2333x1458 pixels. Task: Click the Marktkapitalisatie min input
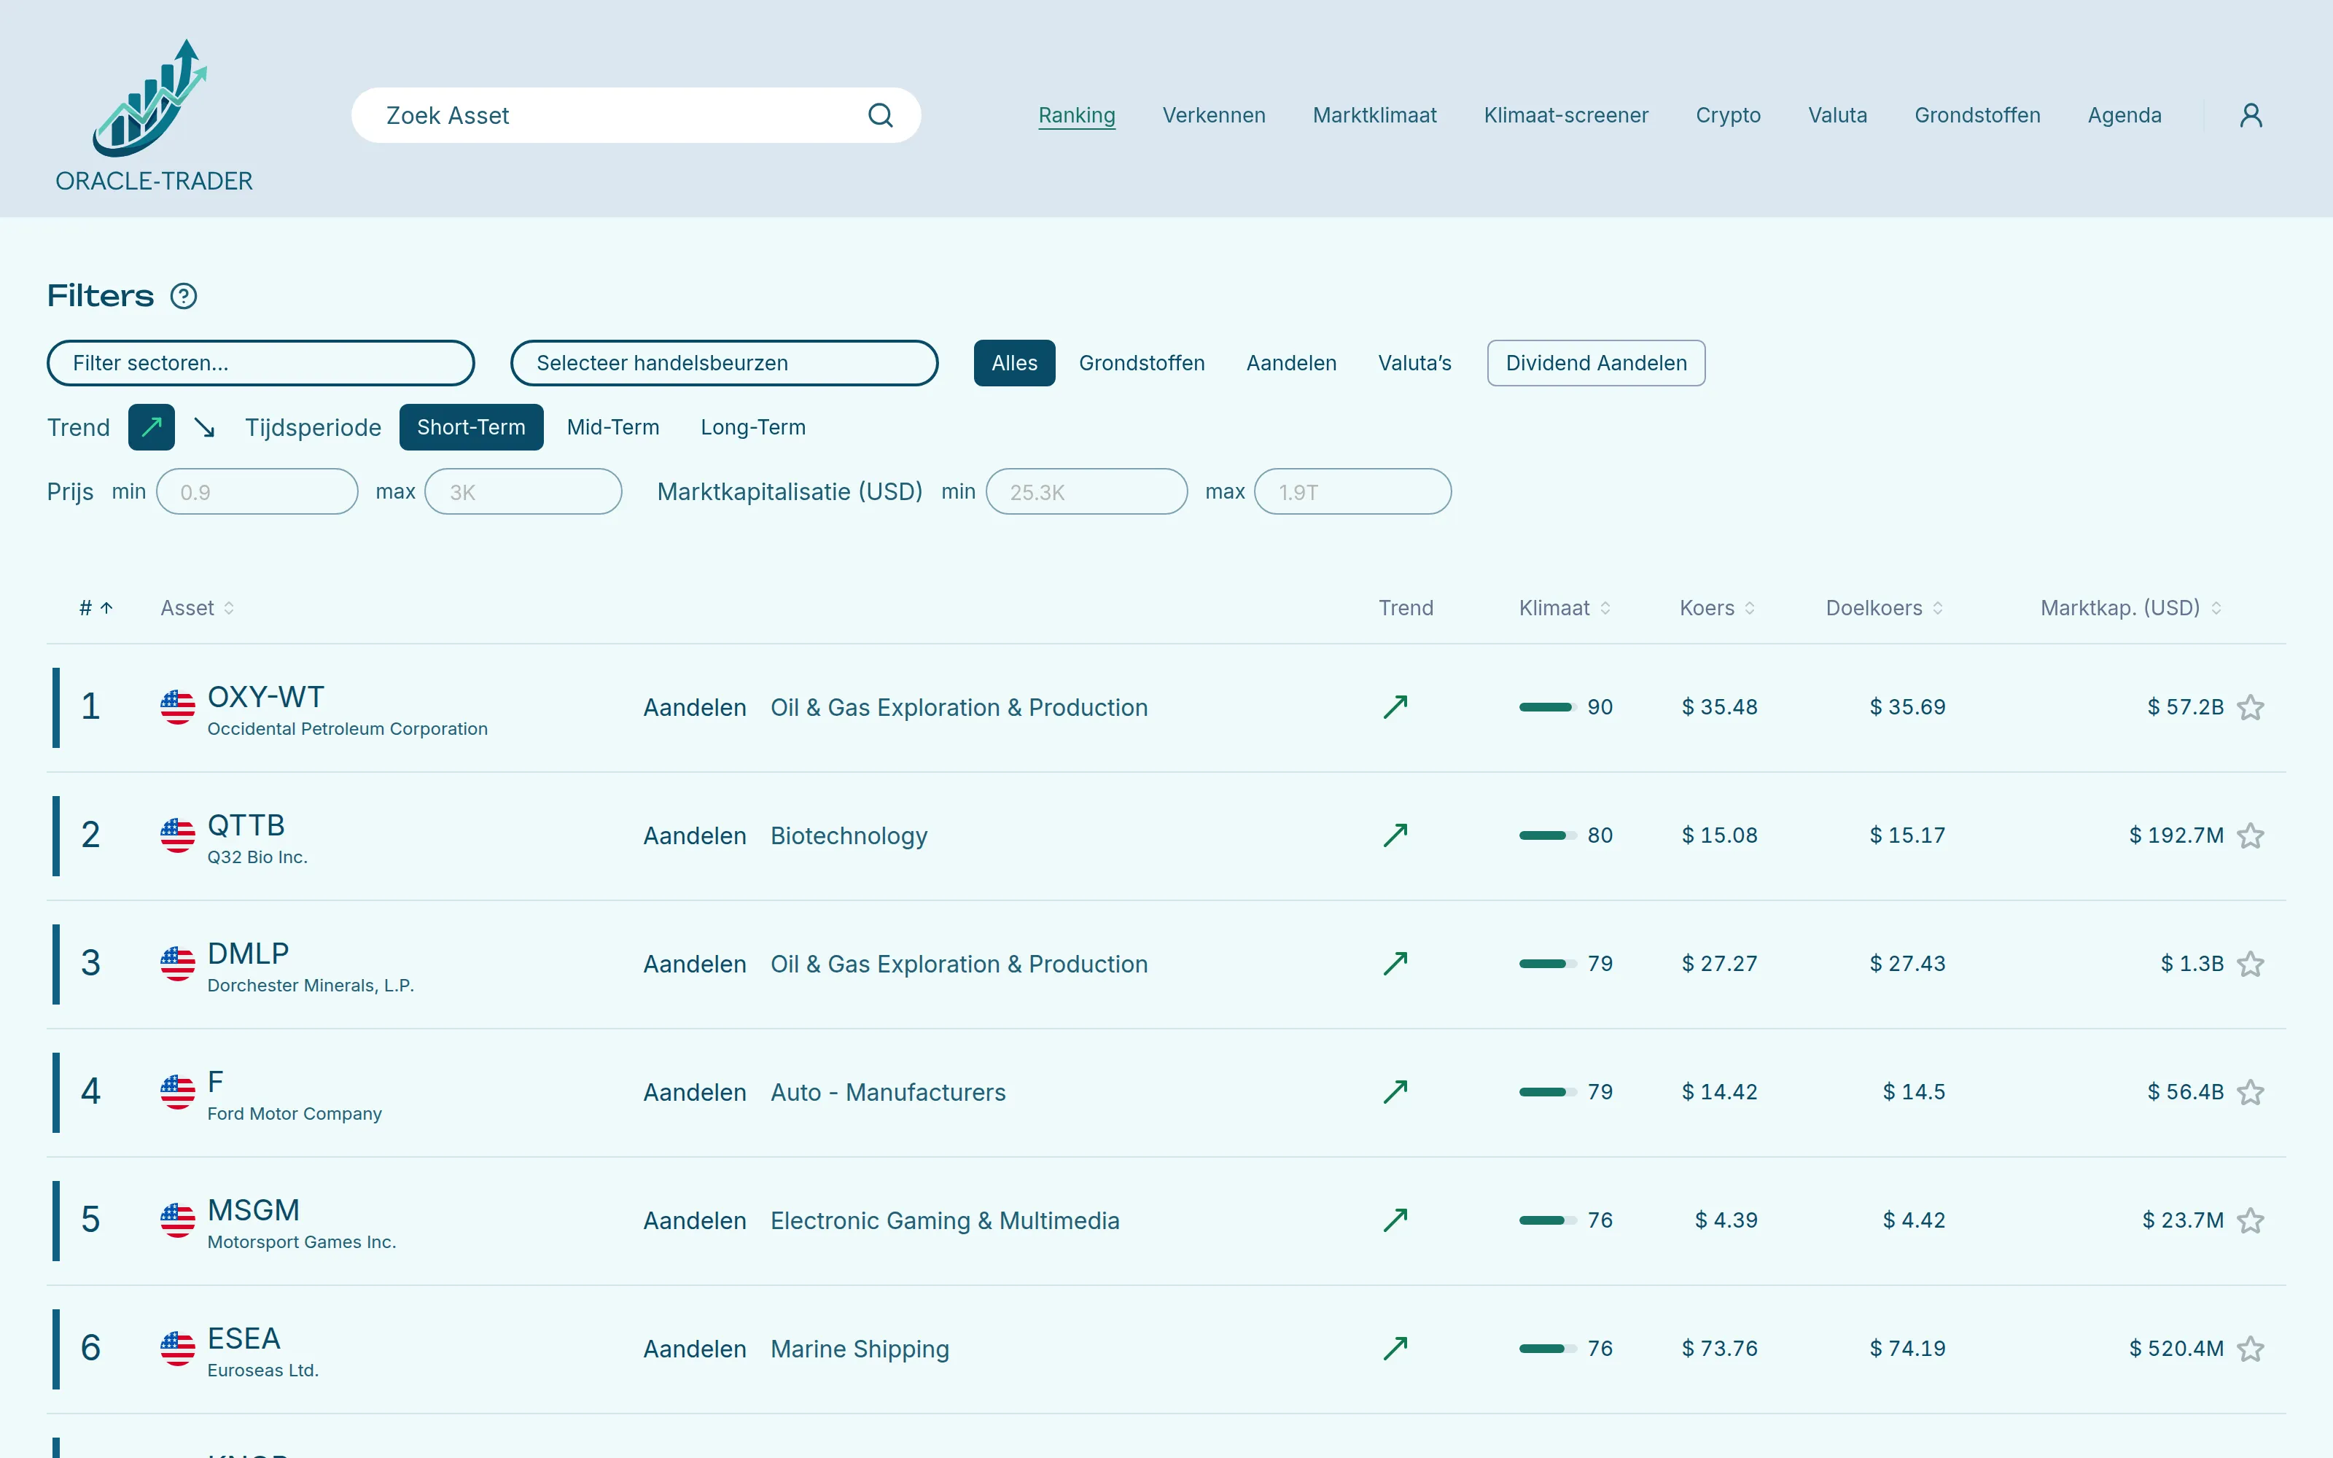[x=1086, y=492]
